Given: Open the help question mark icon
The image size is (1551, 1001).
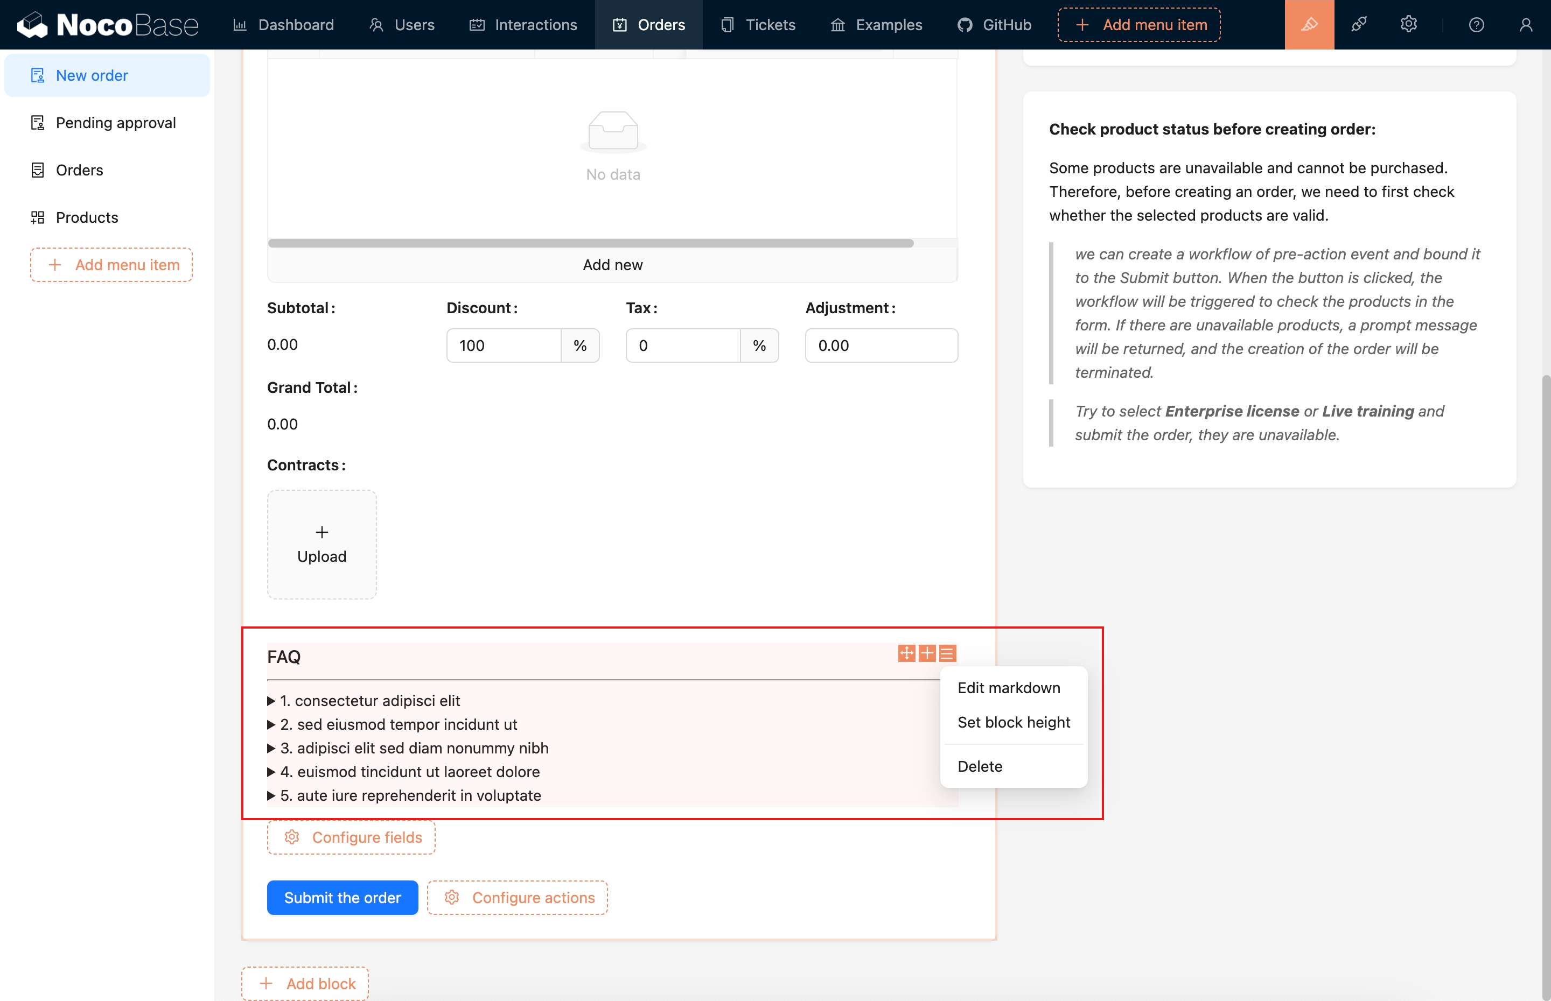Looking at the screenshot, I should tap(1476, 25).
